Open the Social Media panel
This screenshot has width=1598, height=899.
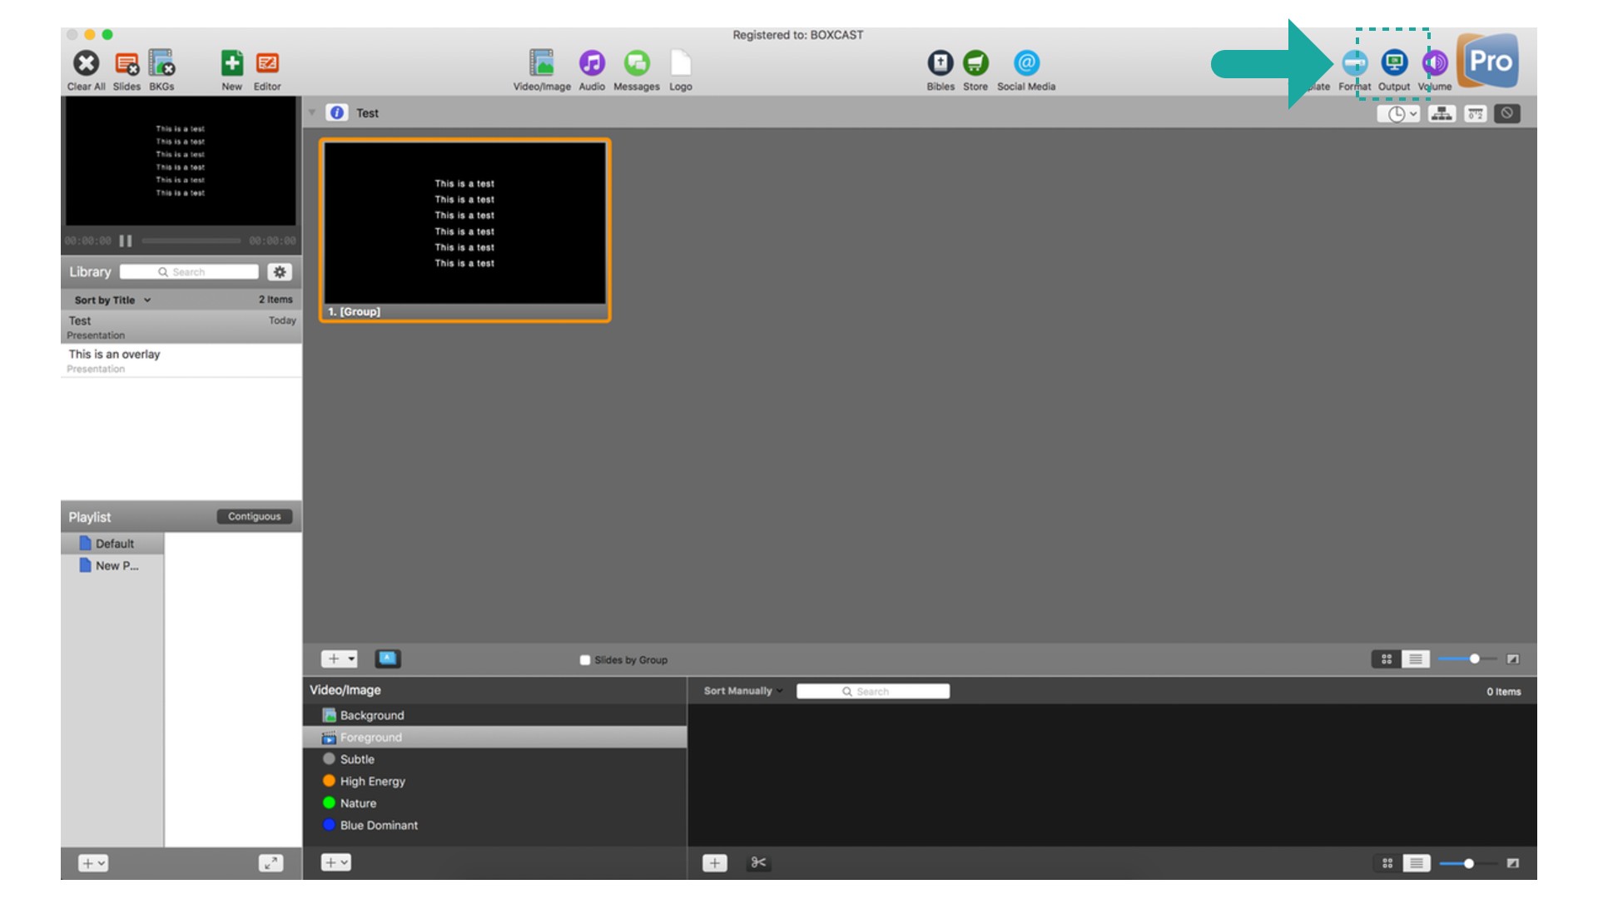pos(1026,63)
